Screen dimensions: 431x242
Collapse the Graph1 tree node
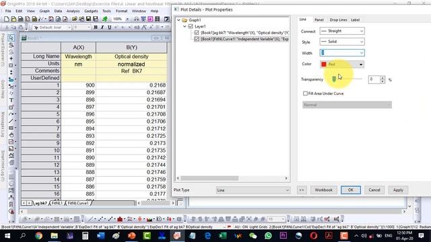[x=178, y=20]
